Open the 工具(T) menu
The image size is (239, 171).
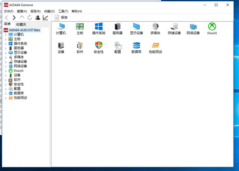click(x=63, y=11)
